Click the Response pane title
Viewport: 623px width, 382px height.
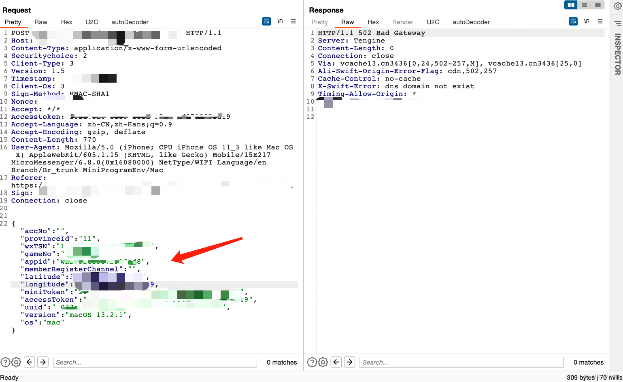(326, 10)
